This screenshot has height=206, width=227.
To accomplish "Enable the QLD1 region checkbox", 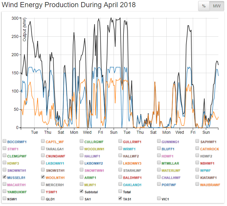I will pos(43,198).
